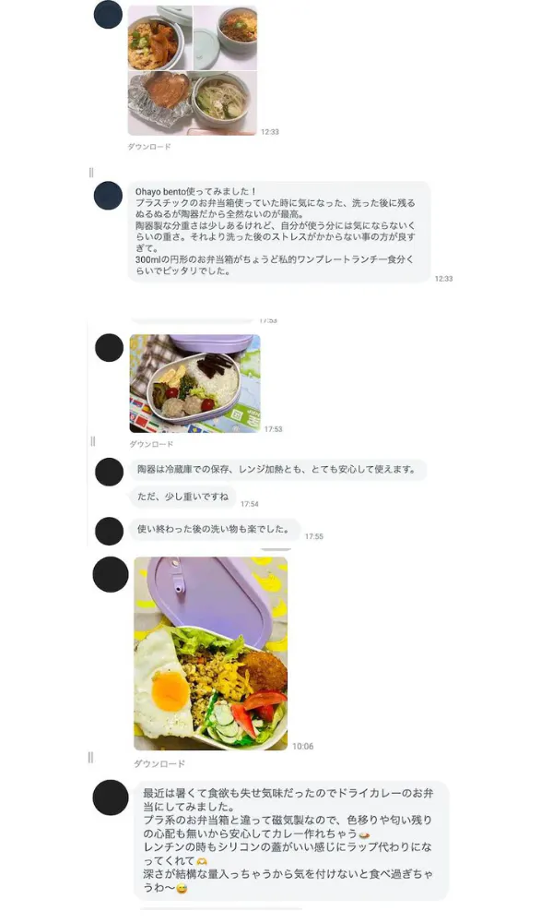Click the ダウンロード link below the 17:53 photo
553x923 pixels.
(x=151, y=444)
